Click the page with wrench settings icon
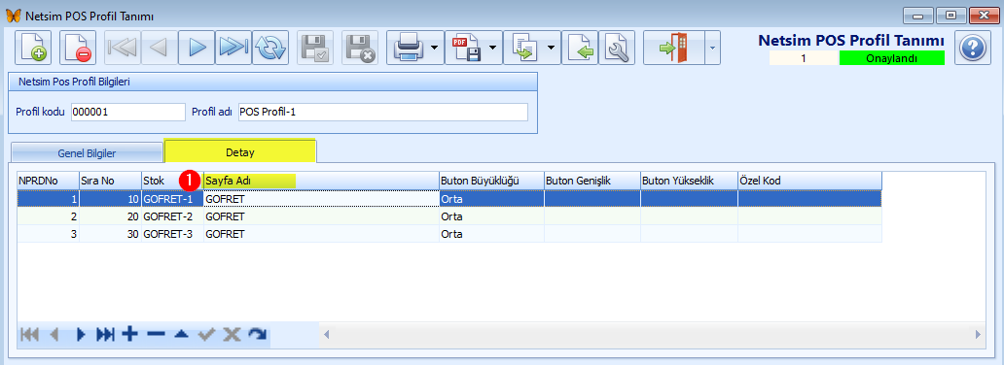The height and width of the screenshot is (365, 1004). coord(617,48)
